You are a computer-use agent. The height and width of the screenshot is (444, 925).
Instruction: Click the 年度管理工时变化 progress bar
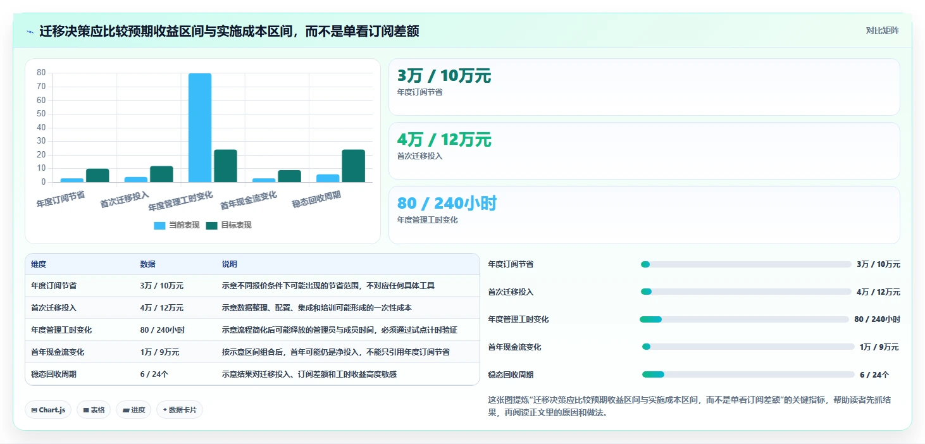pos(744,319)
